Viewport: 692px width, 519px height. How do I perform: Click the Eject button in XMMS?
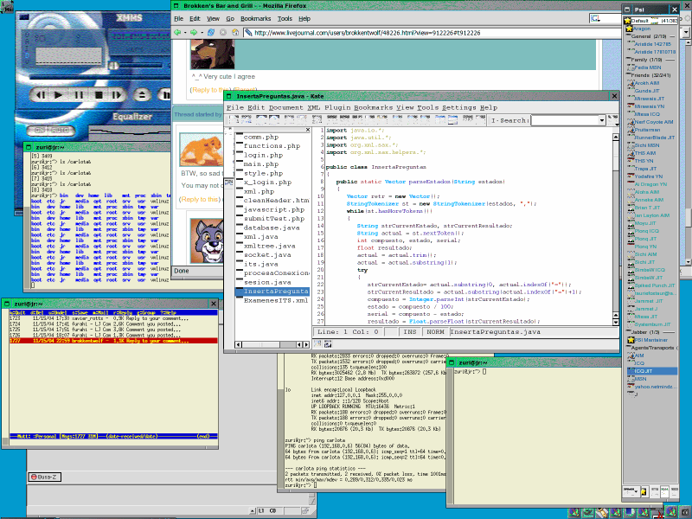coord(140,95)
